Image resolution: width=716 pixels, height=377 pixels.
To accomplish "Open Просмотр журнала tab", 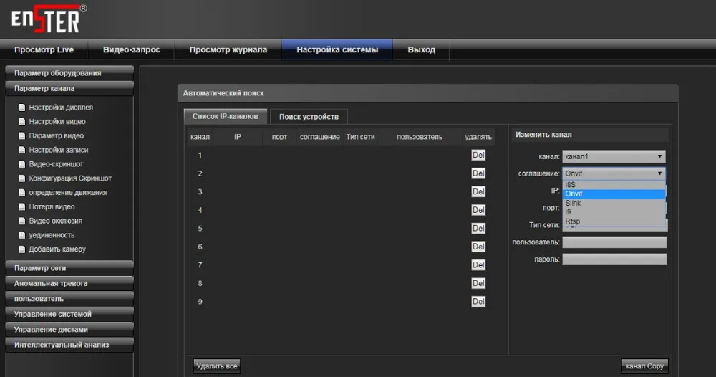I will coord(228,49).
